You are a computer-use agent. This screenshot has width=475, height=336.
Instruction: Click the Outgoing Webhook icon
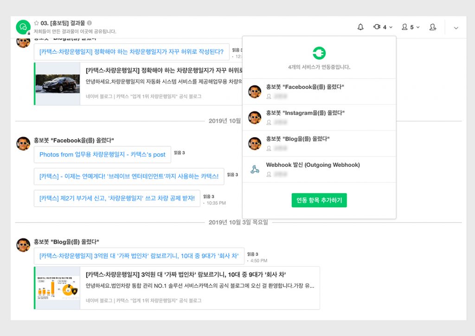pos(255,170)
